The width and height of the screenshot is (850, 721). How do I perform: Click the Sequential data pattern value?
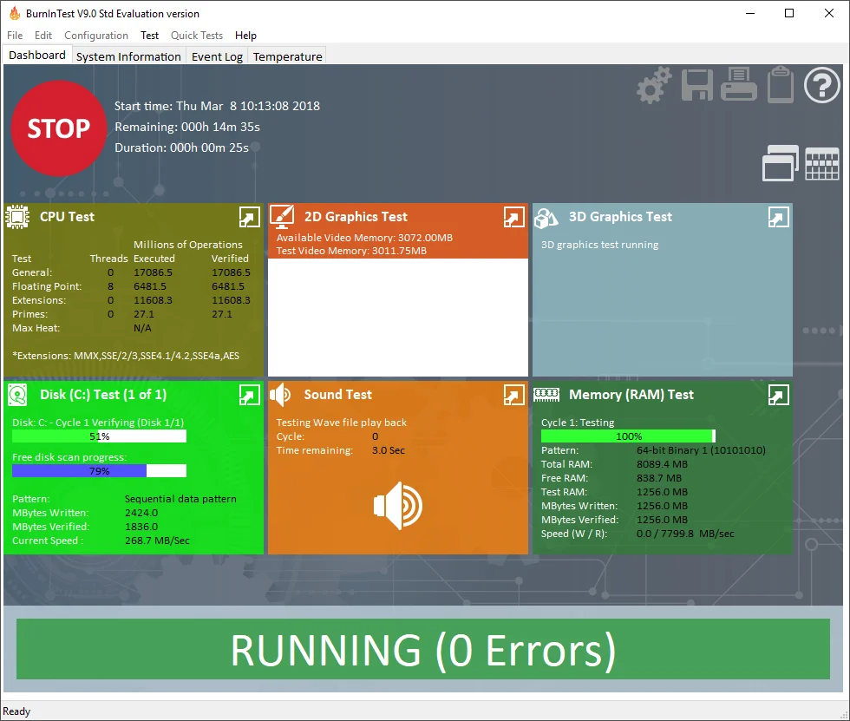coord(180,499)
